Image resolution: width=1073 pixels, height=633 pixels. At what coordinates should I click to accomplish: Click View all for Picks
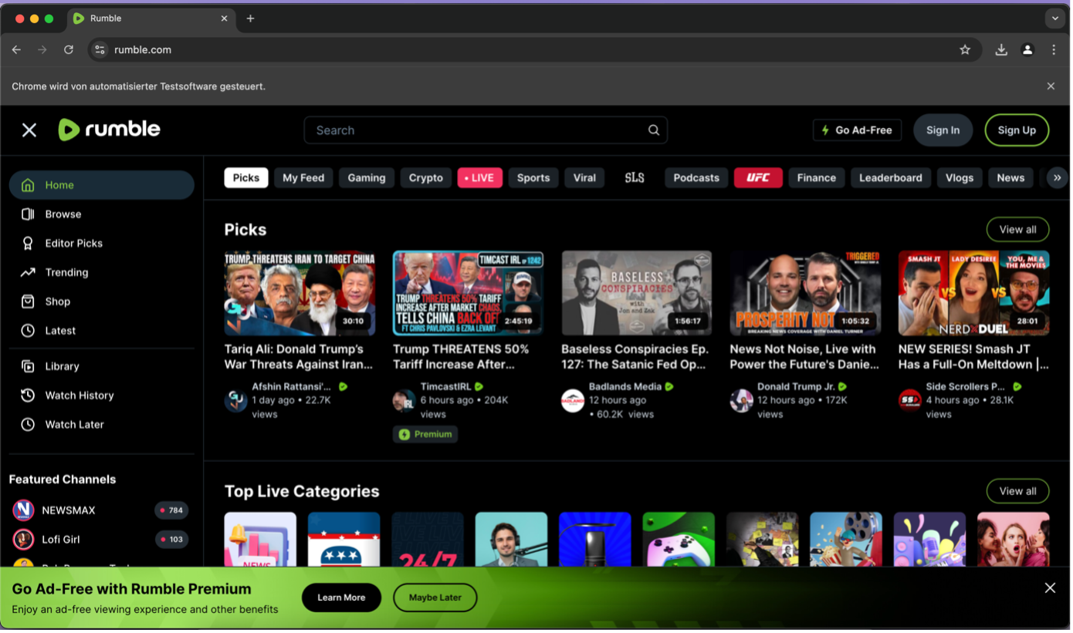1017,230
